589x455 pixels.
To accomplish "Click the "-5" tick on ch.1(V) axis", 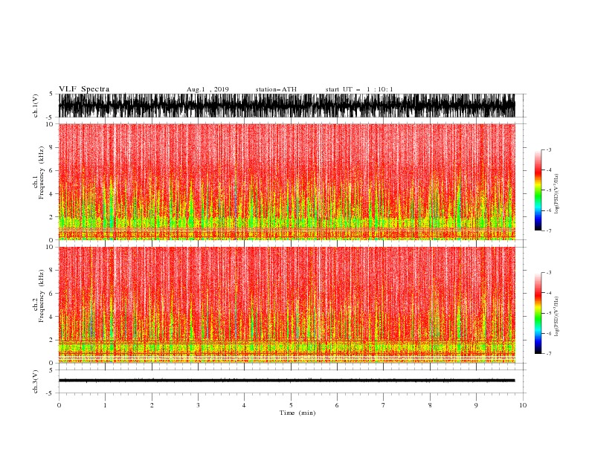I will tap(50, 117).
